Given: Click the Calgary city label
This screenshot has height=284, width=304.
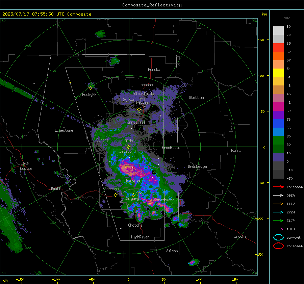Looking at the screenshot, I should coord(132,199).
